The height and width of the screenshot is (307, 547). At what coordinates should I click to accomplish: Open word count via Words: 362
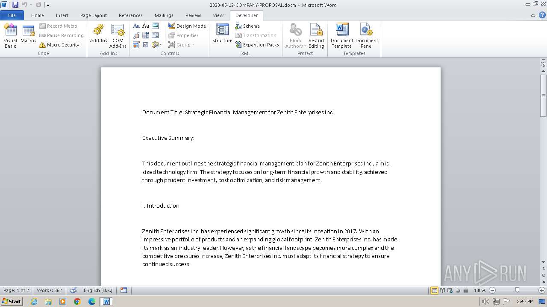tap(49, 290)
